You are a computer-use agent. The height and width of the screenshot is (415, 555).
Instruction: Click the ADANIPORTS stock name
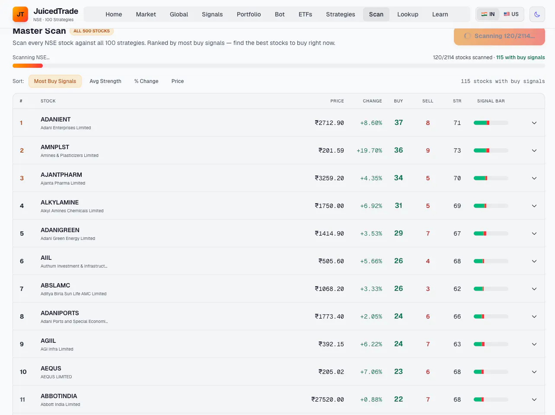(60, 313)
